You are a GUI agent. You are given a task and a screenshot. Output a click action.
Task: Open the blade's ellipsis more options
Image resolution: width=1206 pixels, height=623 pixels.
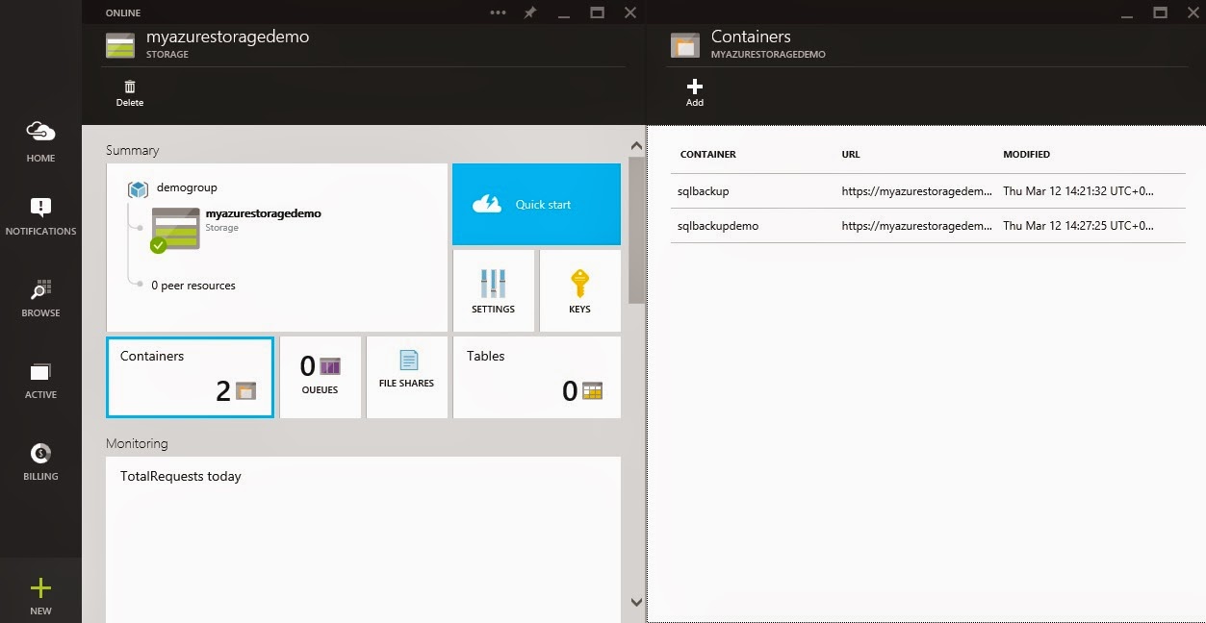tap(498, 12)
